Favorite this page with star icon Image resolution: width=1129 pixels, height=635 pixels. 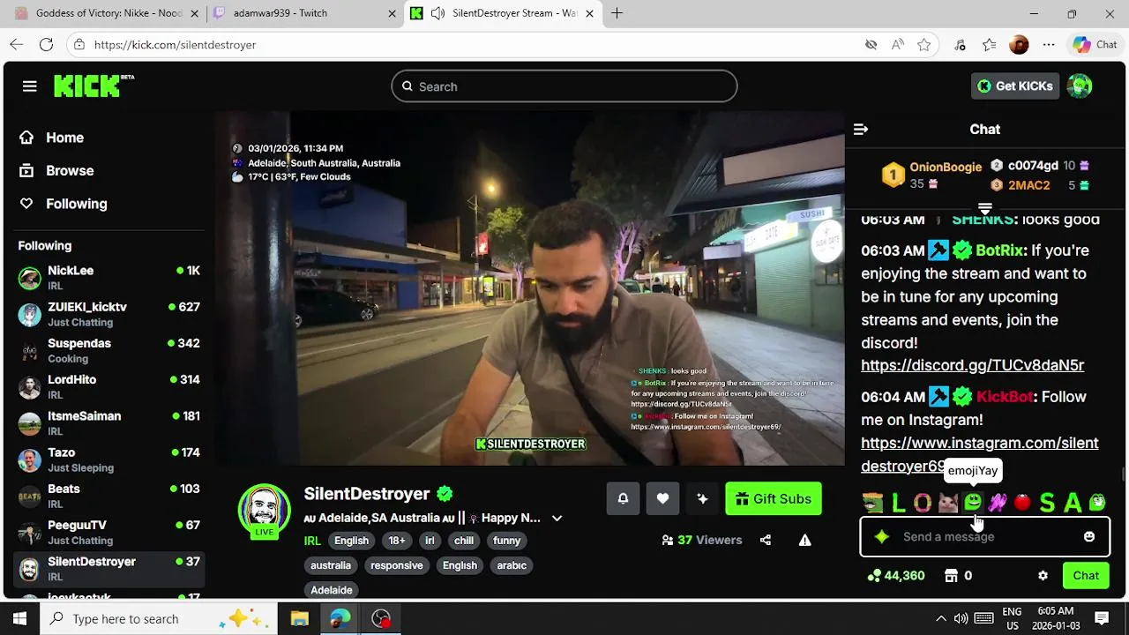924,44
